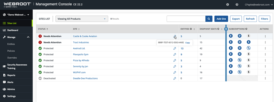
Task: Open the CPapke@webroot.com account menu
Action: tap(259, 5)
